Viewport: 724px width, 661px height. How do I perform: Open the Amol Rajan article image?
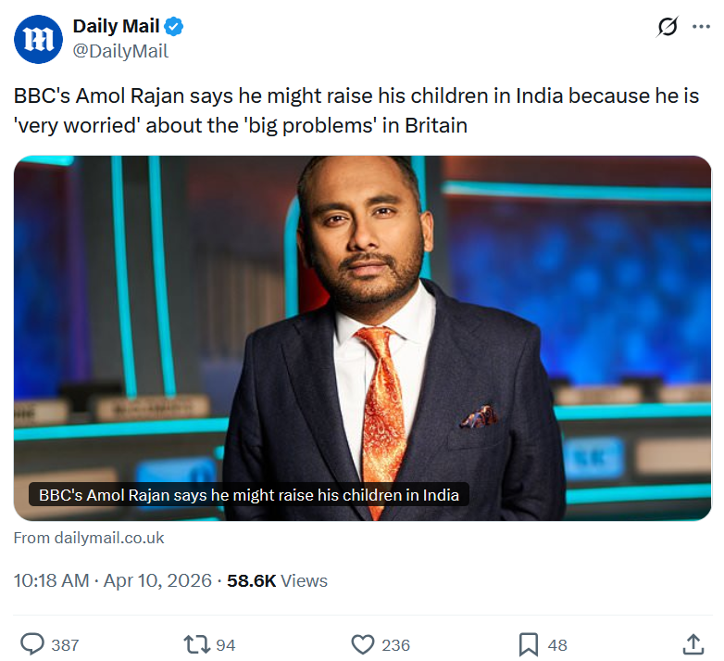362,315
